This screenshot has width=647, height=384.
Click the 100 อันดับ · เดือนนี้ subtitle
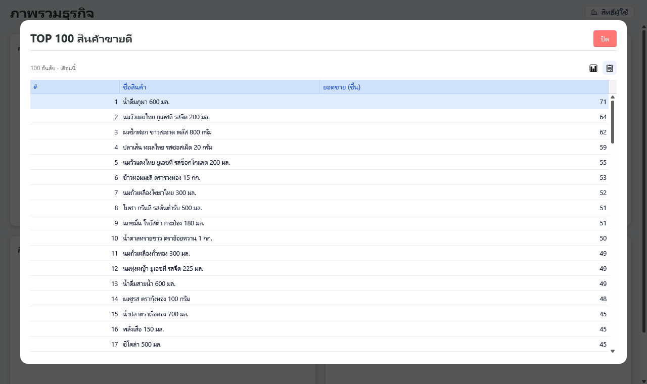coord(53,68)
